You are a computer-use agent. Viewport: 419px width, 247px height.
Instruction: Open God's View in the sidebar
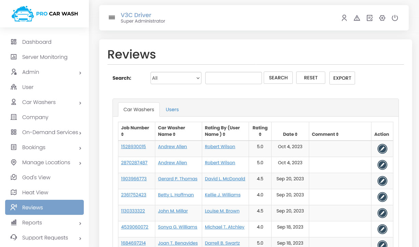(x=36, y=177)
